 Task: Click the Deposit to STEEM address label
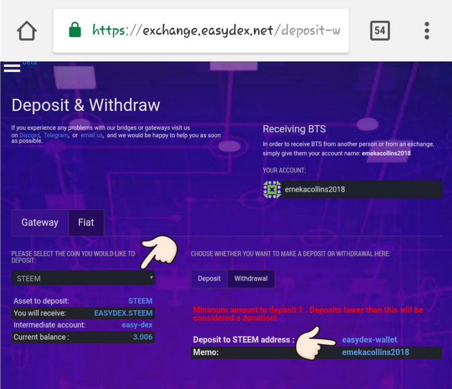(x=244, y=339)
